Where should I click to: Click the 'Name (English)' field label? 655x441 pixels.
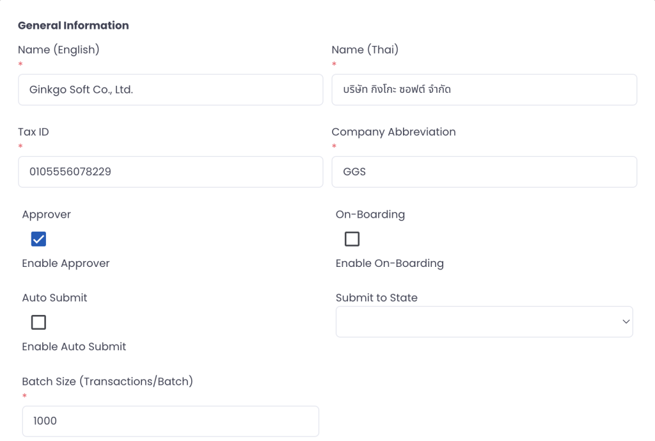pos(59,50)
